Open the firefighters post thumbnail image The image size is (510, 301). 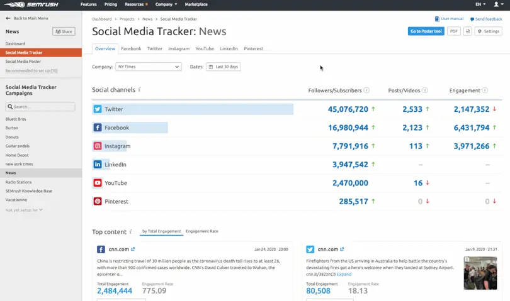pos(480,273)
